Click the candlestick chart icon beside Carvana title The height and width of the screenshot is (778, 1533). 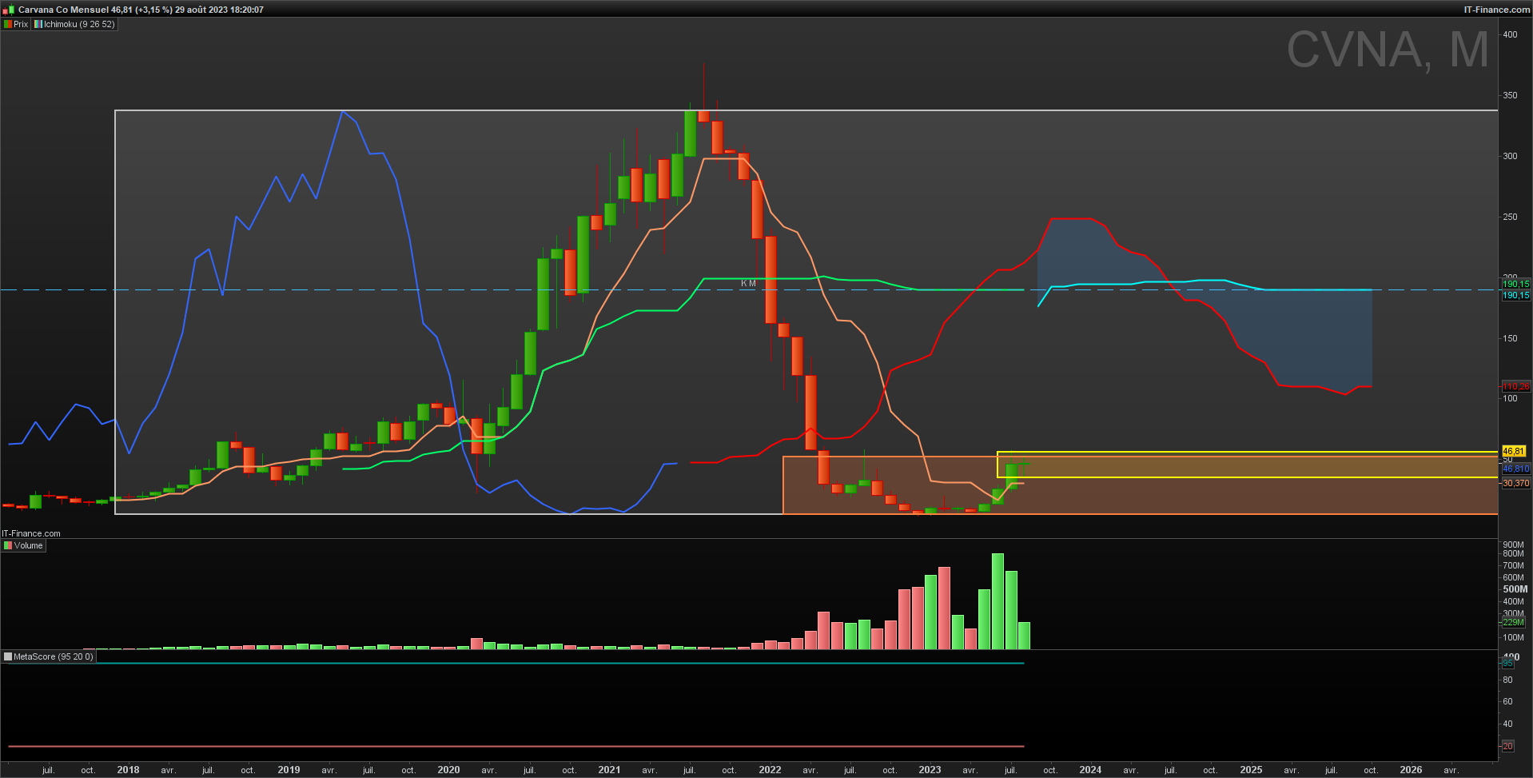point(9,10)
